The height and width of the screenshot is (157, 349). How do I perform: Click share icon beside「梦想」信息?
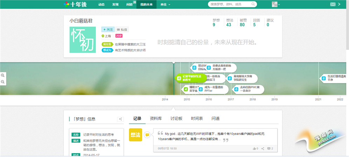pos(120,119)
